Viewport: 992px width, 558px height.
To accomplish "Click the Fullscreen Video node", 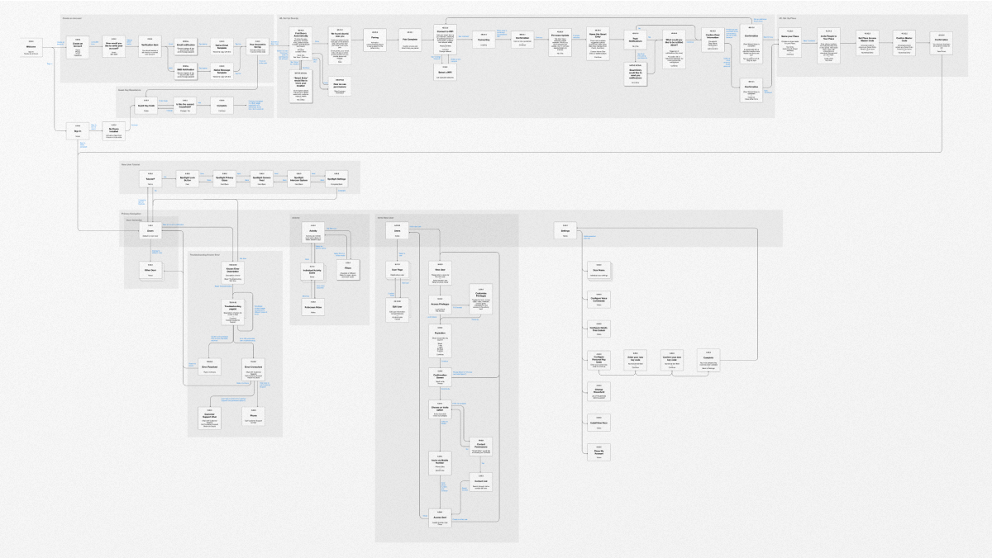I will point(312,308).
